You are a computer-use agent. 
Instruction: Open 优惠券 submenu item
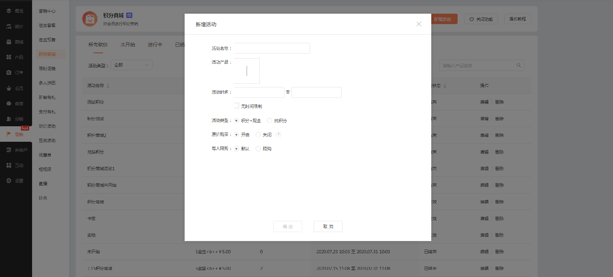(45, 155)
